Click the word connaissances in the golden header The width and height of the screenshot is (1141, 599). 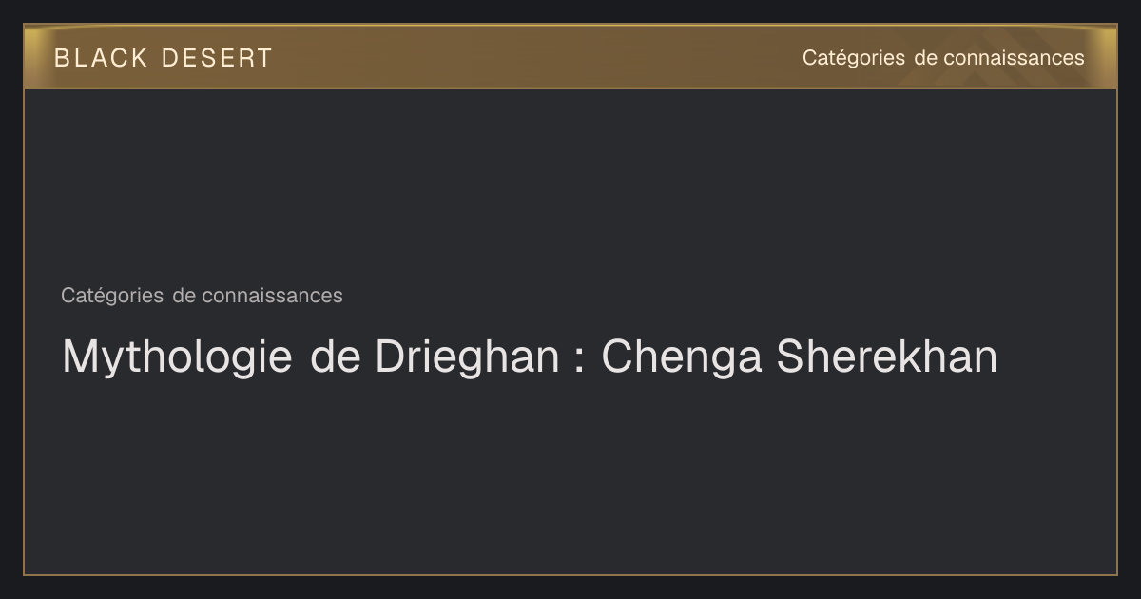[x=1014, y=58]
